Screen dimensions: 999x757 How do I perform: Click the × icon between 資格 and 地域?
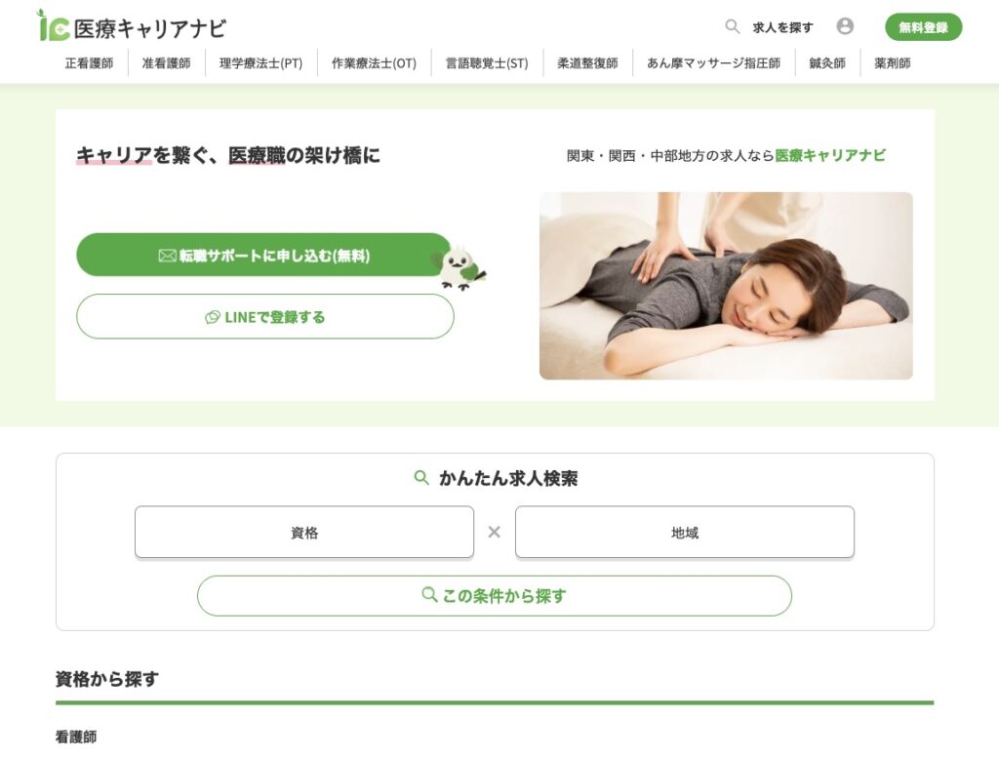pyautogui.click(x=494, y=532)
